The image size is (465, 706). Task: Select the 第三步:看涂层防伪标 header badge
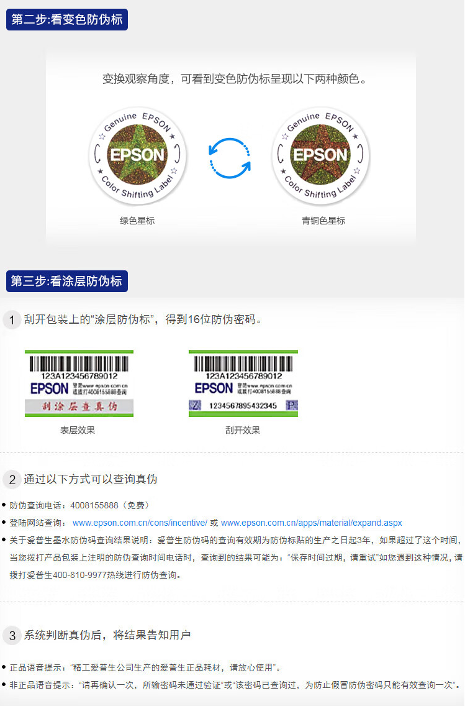click(67, 281)
